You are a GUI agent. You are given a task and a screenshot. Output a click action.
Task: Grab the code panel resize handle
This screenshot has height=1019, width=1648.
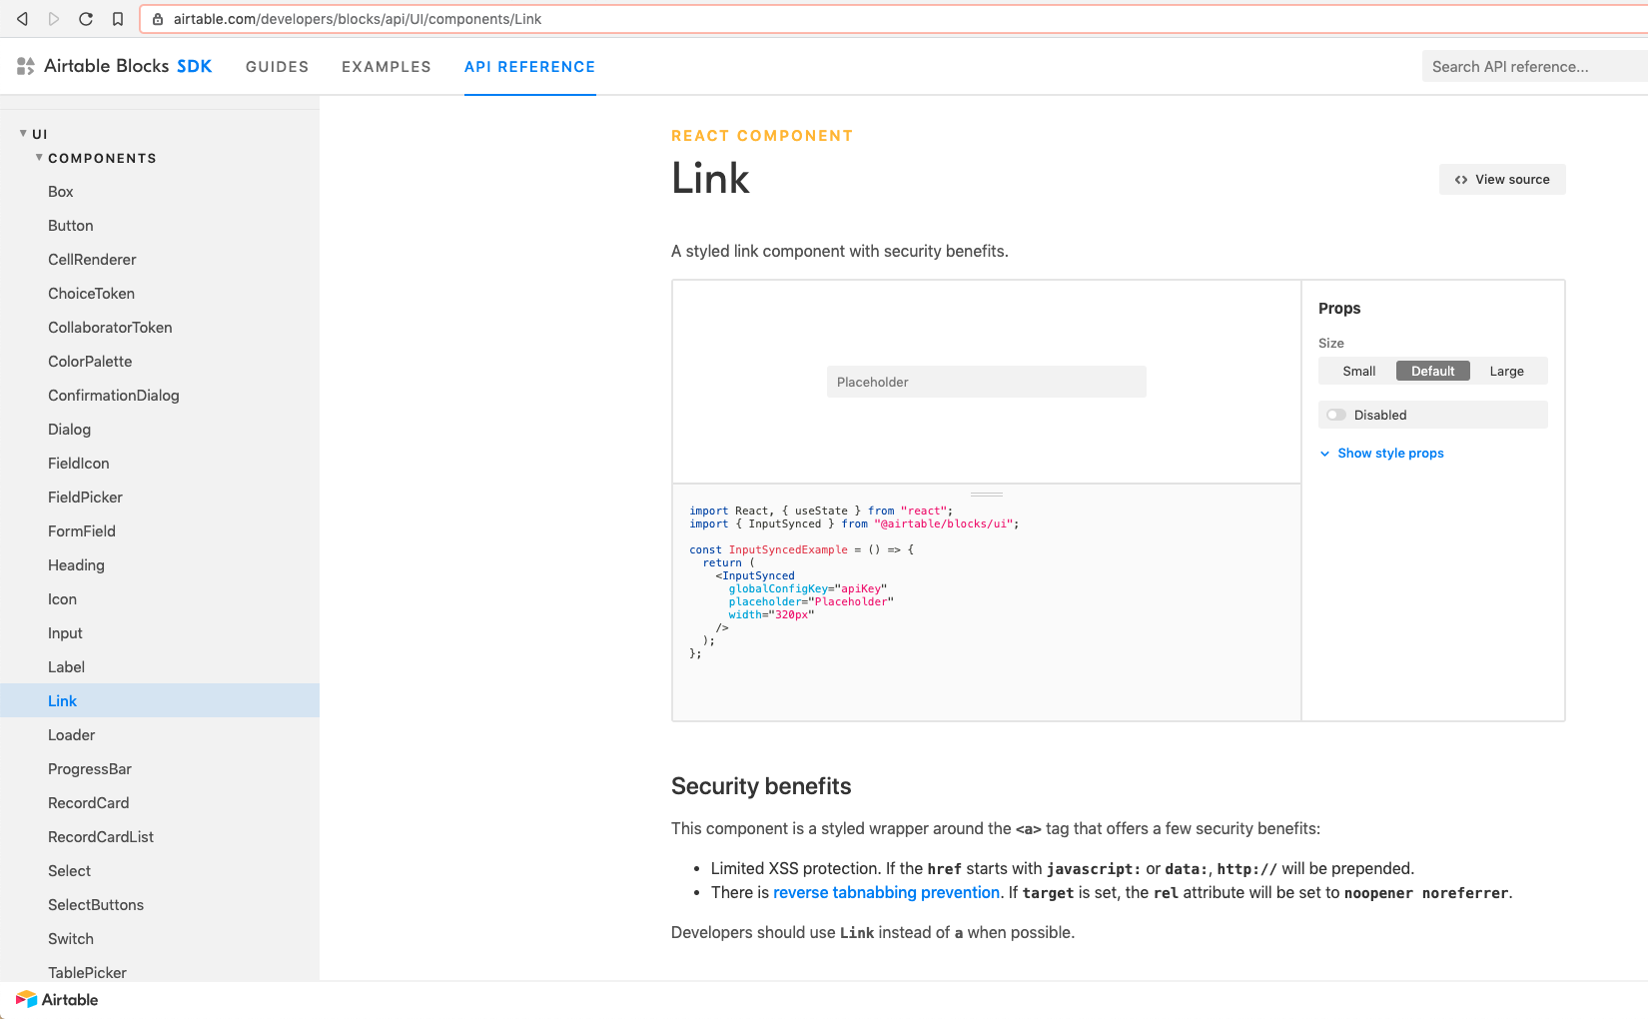point(987,494)
